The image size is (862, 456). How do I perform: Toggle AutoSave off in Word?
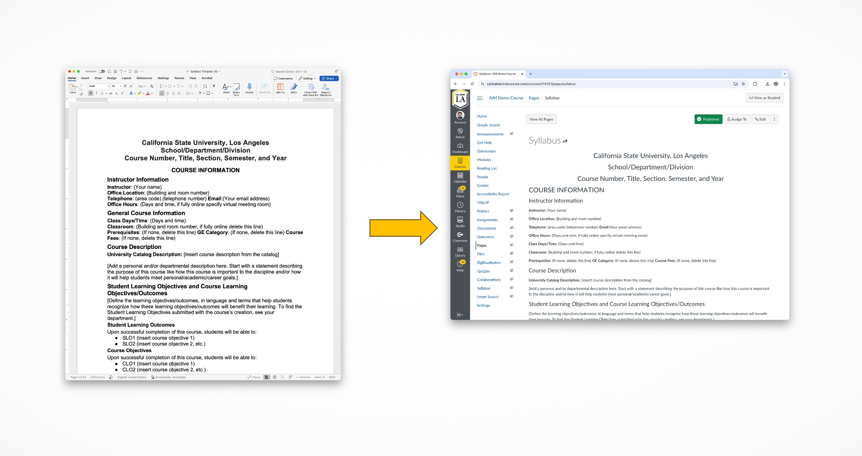pyautogui.click(x=101, y=71)
